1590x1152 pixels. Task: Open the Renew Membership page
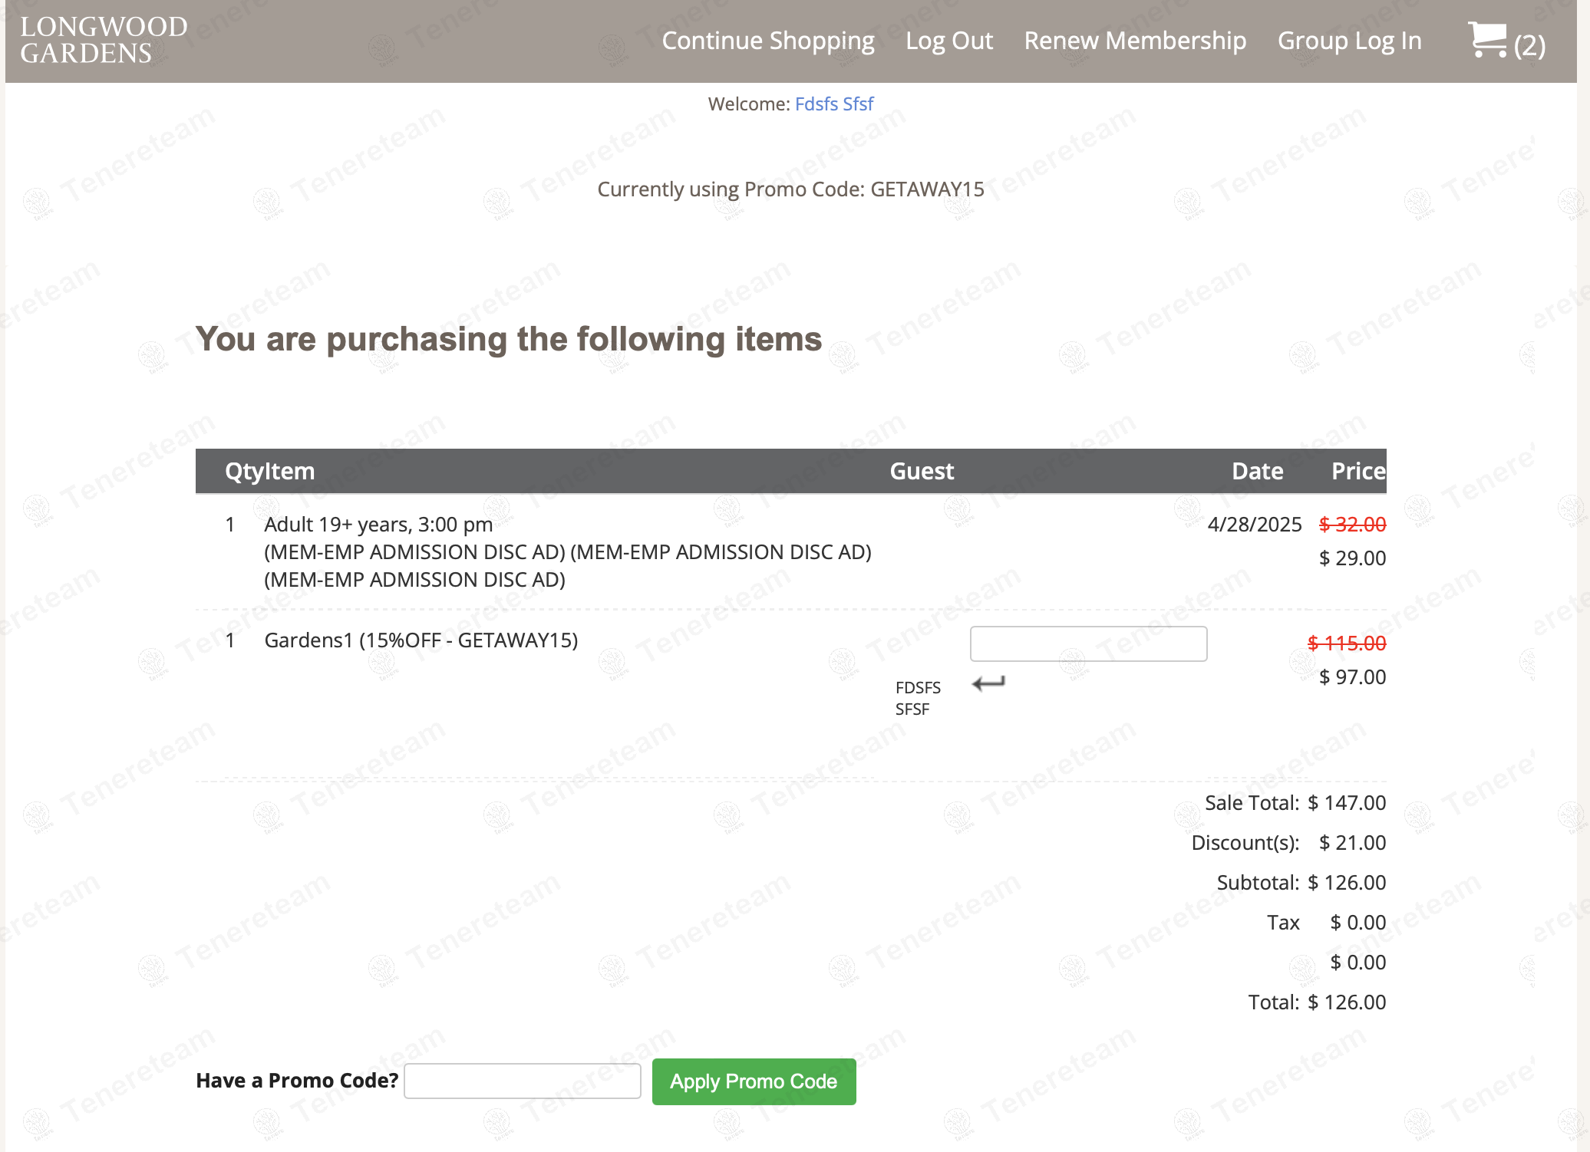tap(1135, 41)
